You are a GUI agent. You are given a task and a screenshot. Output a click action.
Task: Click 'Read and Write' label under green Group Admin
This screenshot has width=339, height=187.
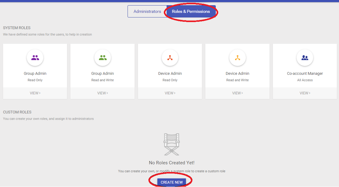pos(102,80)
